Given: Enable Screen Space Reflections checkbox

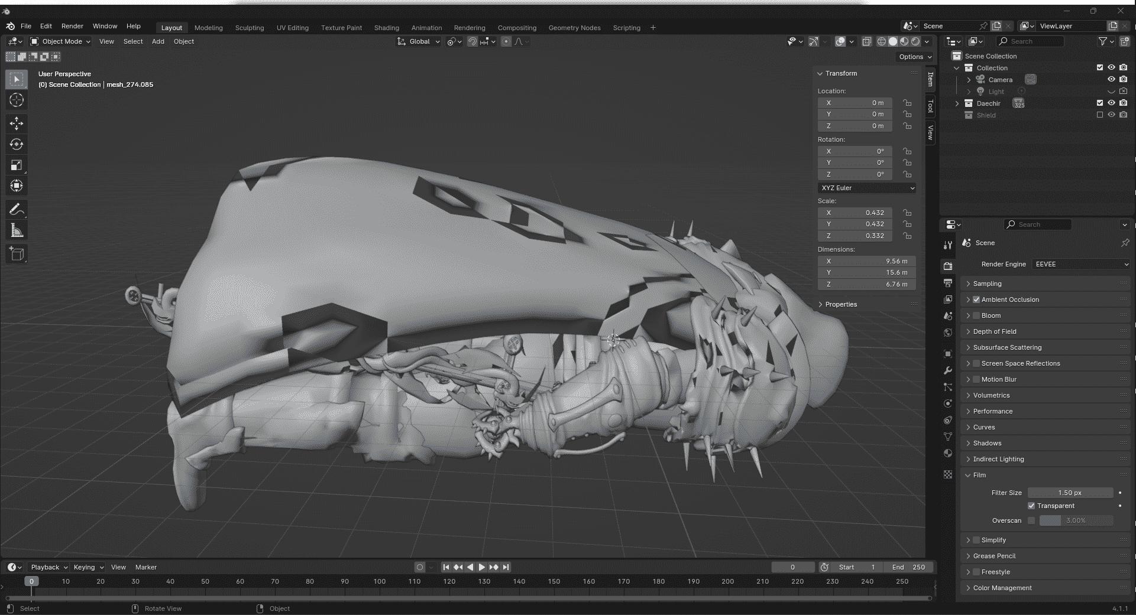Looking at the screenshot, I should point(976,363).
